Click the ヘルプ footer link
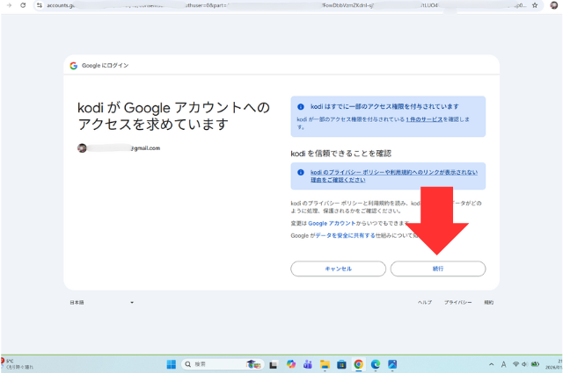This screenshot has height=373, width=563. (424, 302)
